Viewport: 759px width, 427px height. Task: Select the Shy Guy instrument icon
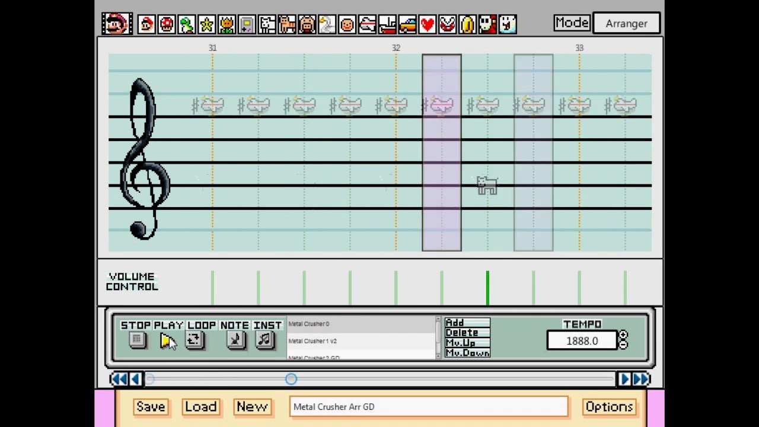pyautogui.click(x=488, y=24)
